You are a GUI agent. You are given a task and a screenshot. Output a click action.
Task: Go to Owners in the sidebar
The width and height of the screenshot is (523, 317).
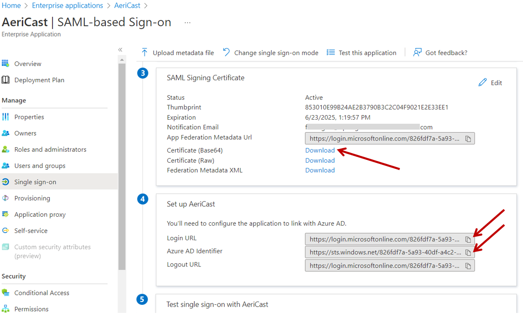[25, 133]
